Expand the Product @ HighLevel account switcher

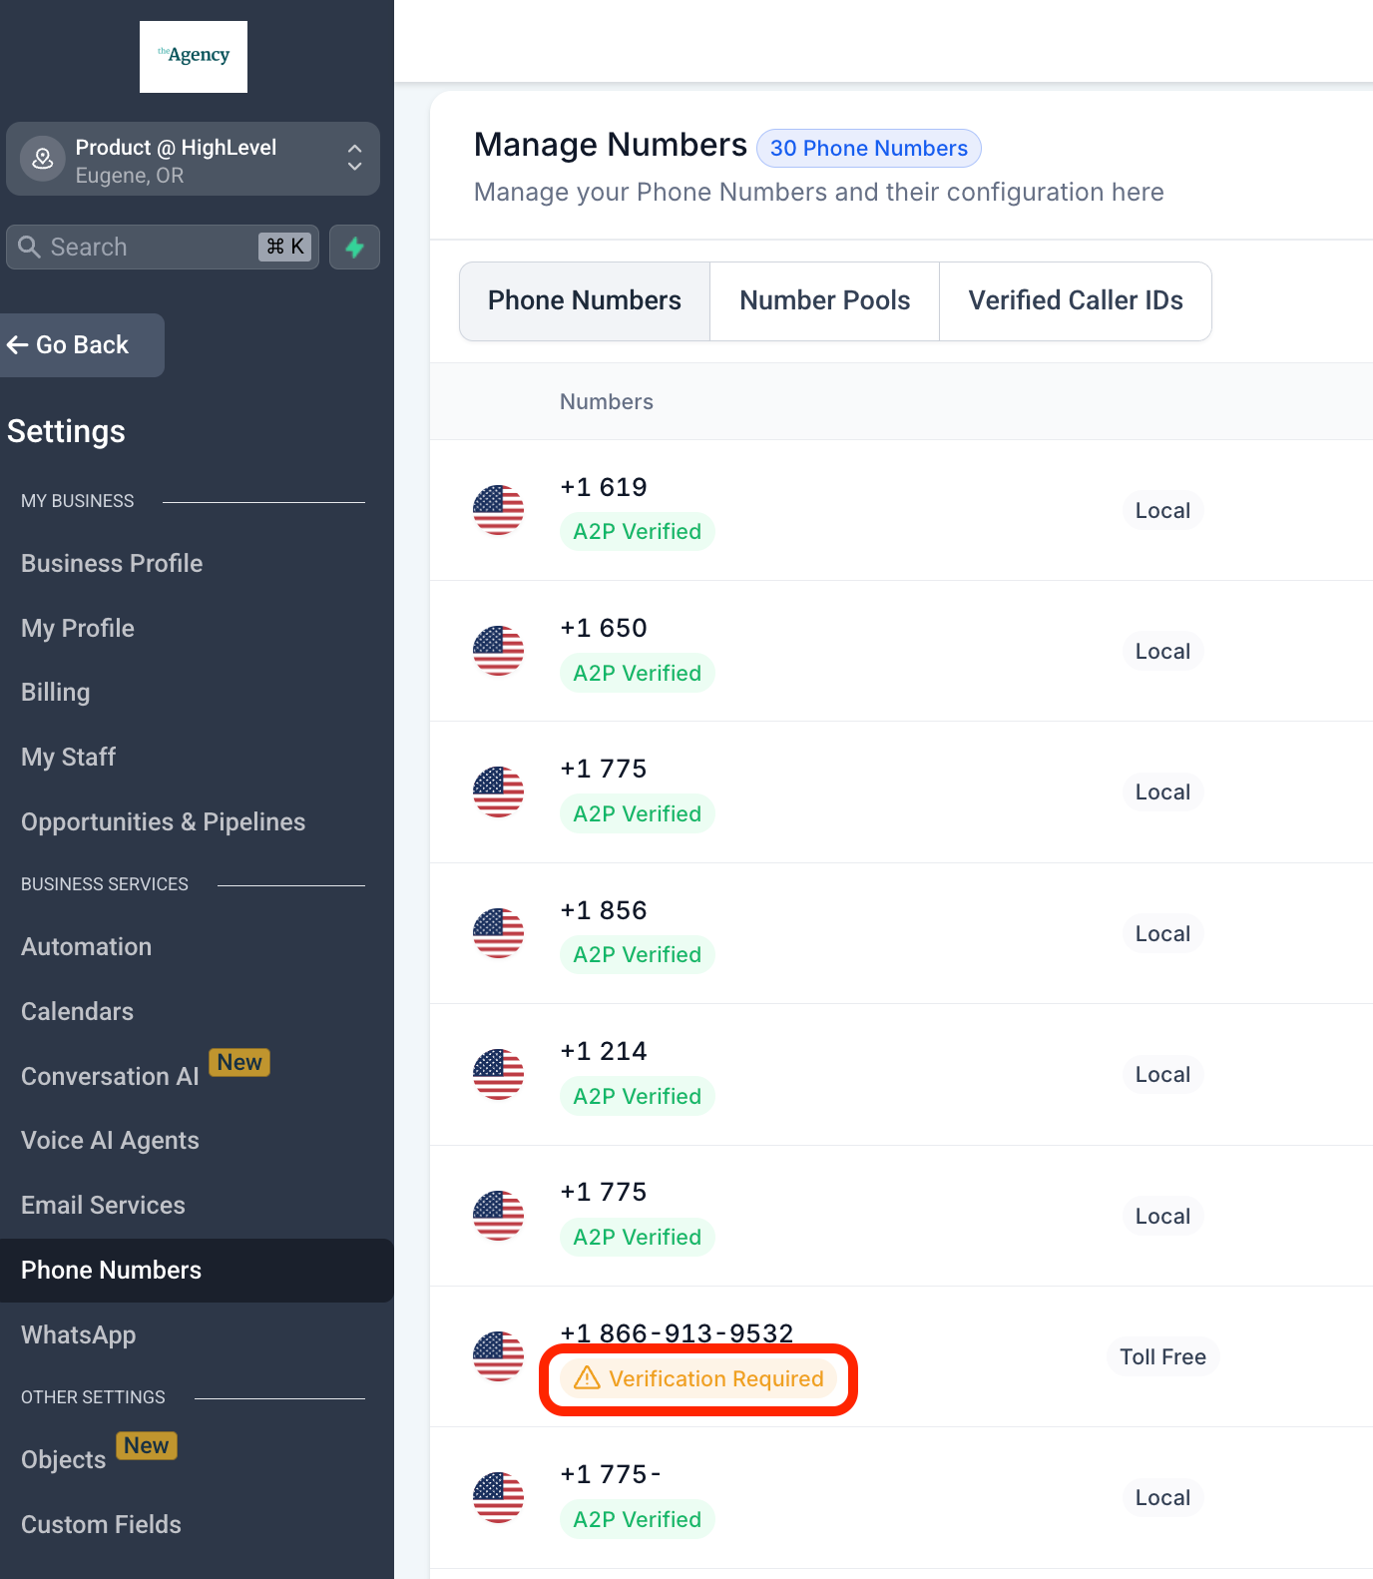coord(354,158)
